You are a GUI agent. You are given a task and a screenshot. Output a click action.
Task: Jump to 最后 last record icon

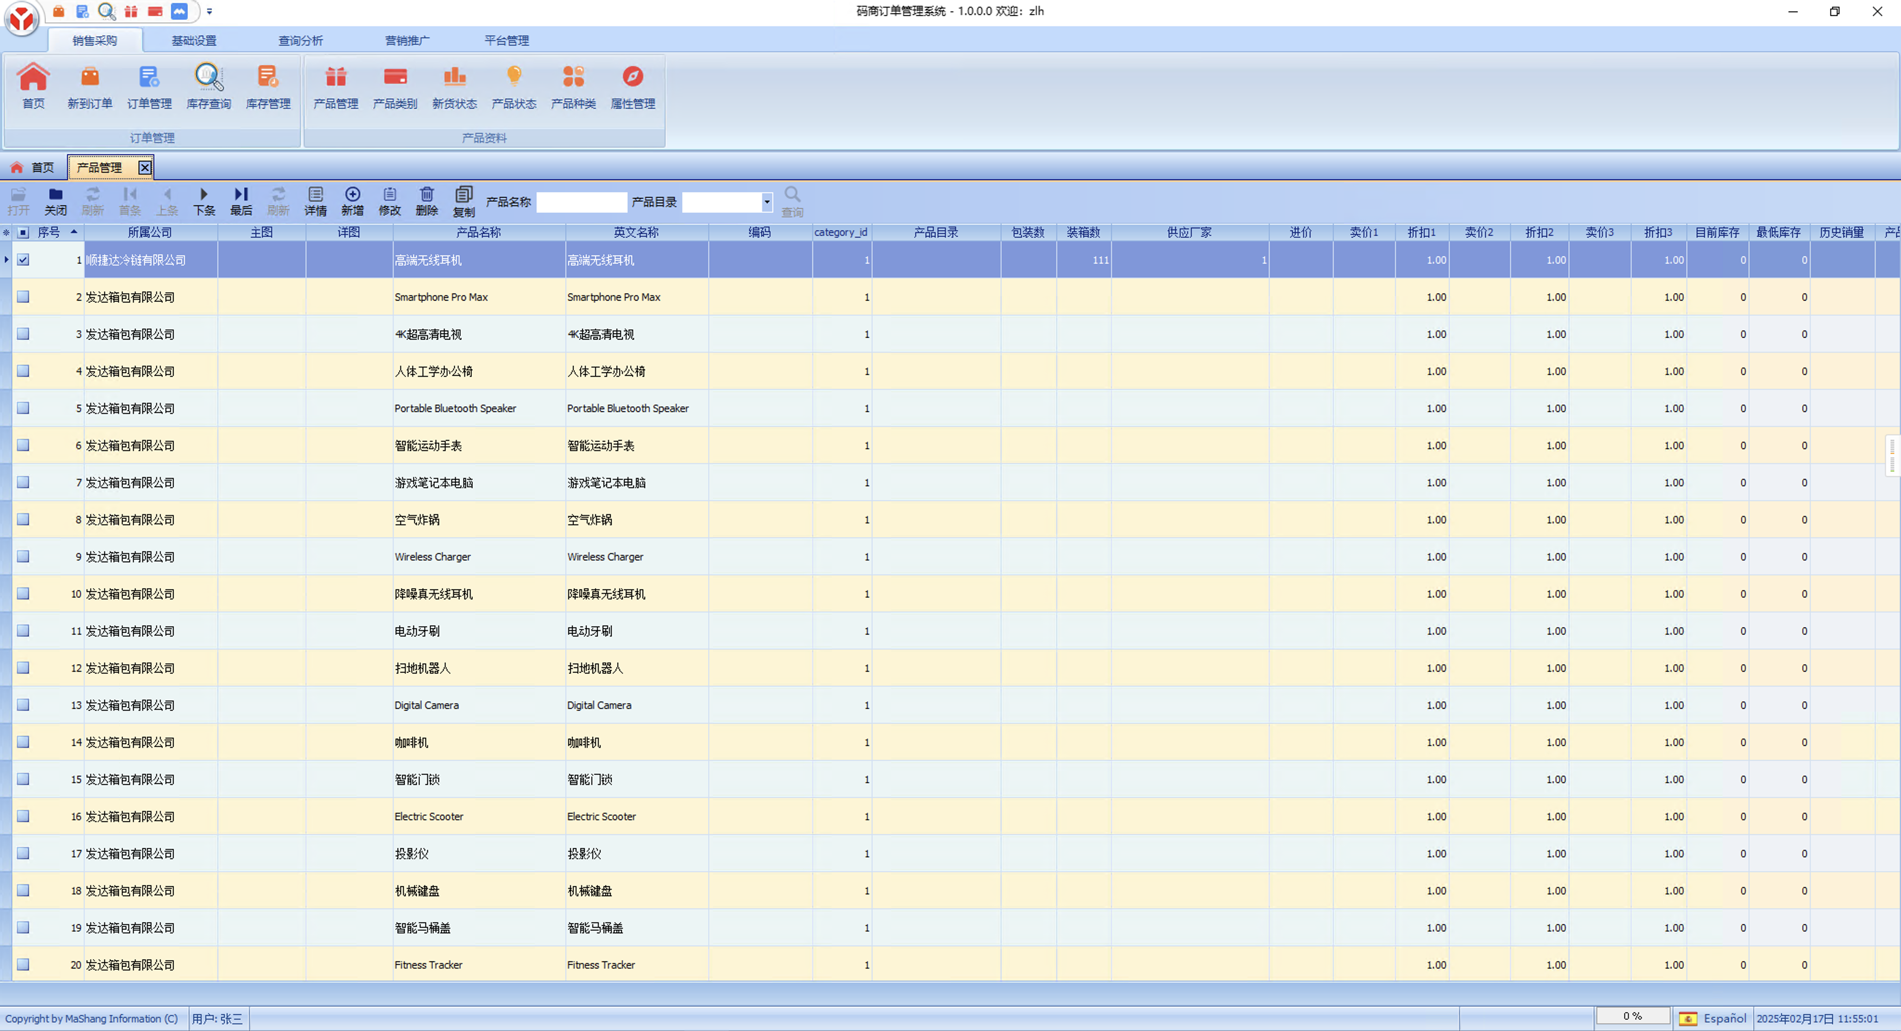coord(240,201)
